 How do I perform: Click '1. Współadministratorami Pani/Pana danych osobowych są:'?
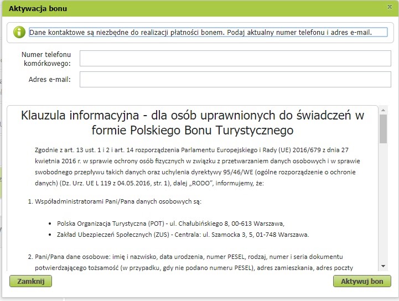(115, 201)
